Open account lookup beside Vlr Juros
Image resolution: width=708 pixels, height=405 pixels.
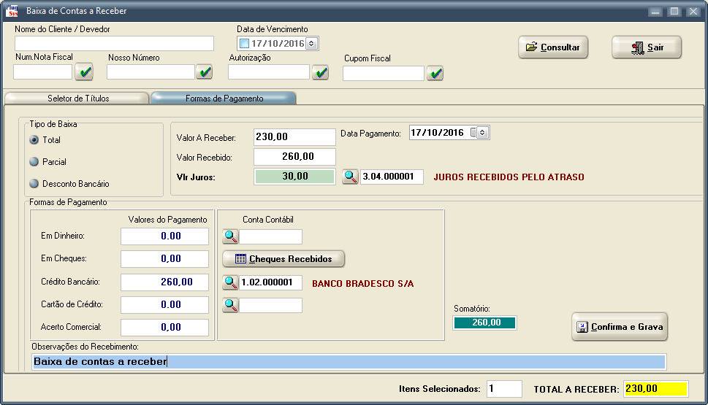(x=350, y=177)
